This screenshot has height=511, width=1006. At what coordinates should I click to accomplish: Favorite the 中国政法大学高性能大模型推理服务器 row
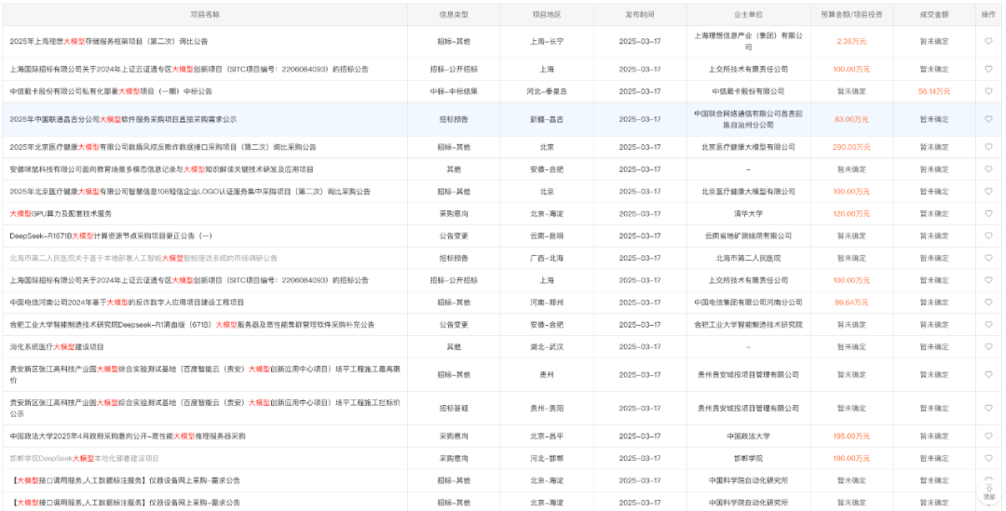[988, 436]
